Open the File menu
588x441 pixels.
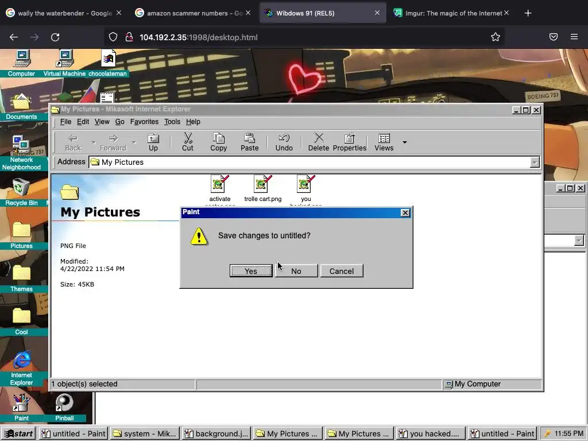[x=65, y=122]
